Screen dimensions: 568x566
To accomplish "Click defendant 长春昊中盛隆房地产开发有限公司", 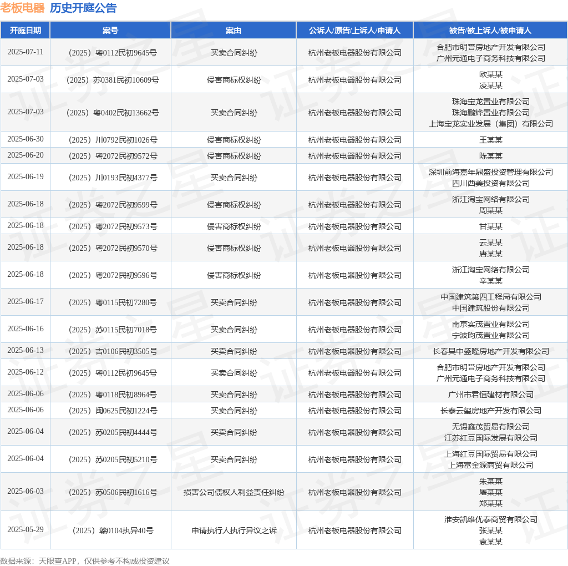I will 490,351.
